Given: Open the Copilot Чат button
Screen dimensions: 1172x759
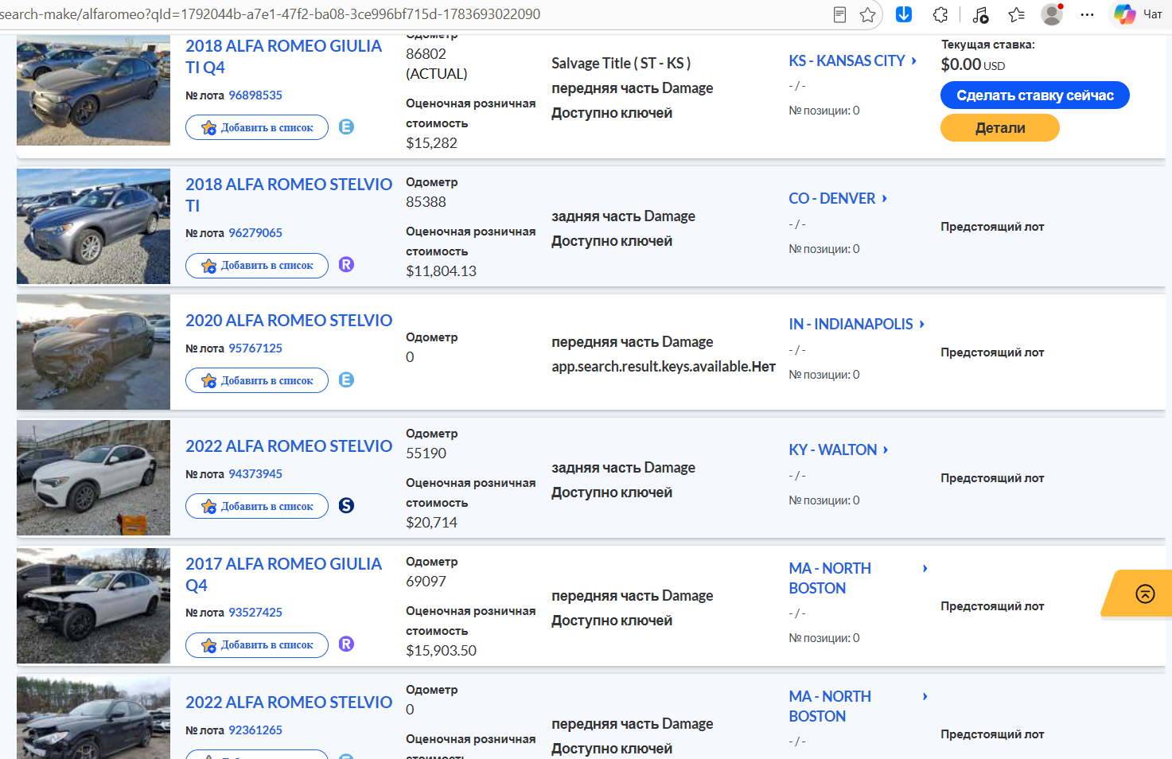Looking at the screenshot, I should pyautogui.click(x=1139, y=14).
